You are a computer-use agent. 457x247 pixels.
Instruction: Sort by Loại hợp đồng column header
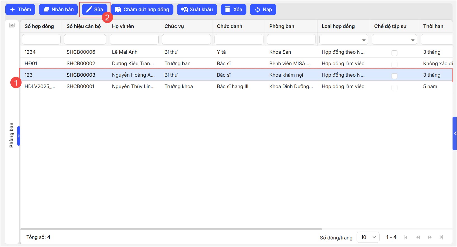click(x=338, y=26)
